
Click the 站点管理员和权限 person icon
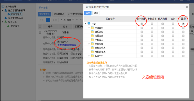click(6, 10)
